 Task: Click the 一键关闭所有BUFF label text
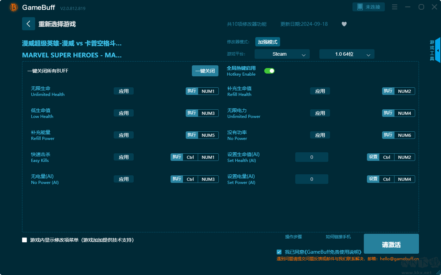[48, 71]
